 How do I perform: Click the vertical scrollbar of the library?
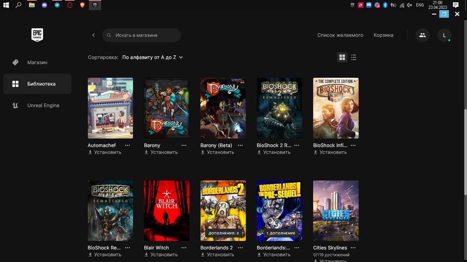pyautogui.click(x=465, y=152)
